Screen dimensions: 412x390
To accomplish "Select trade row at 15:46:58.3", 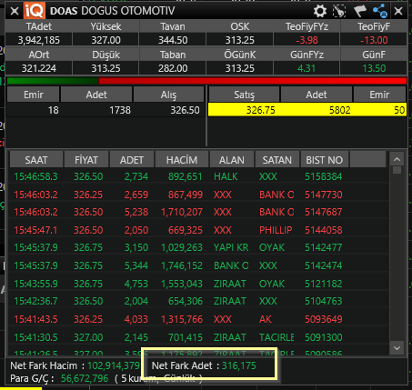I will (x=198, y=176).
